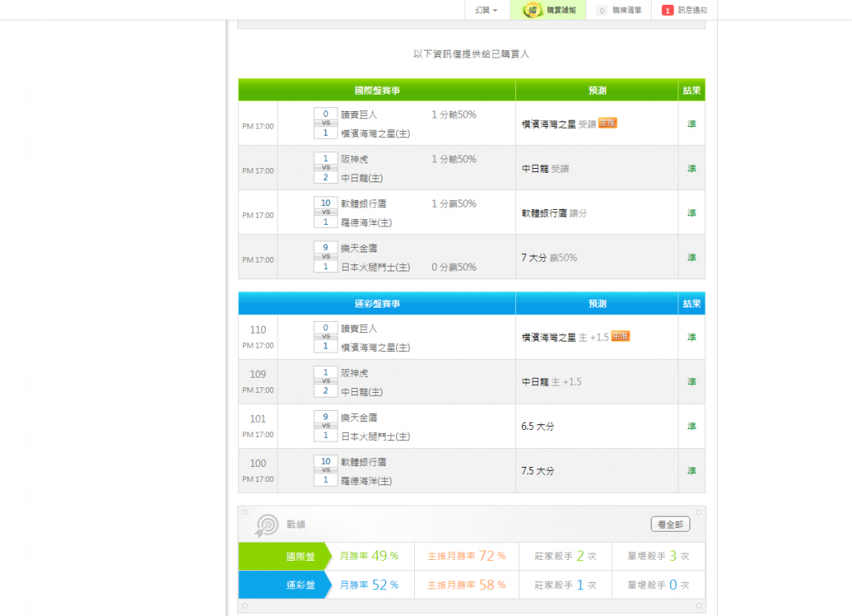Open the 幻翼 user dropdown menu
The height and width of the screenshot is (616, 852).
[x=486, y=10]
